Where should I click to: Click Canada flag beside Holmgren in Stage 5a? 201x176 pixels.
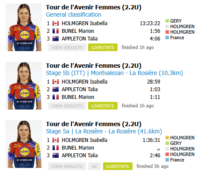point(56,140)
